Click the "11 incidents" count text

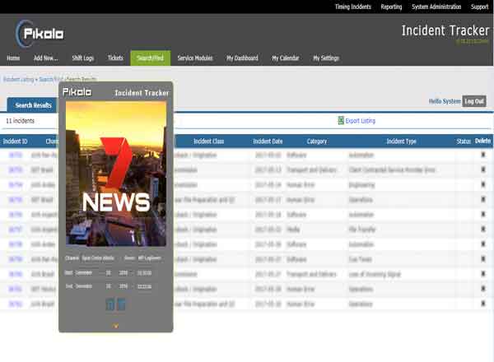[20, 121]
